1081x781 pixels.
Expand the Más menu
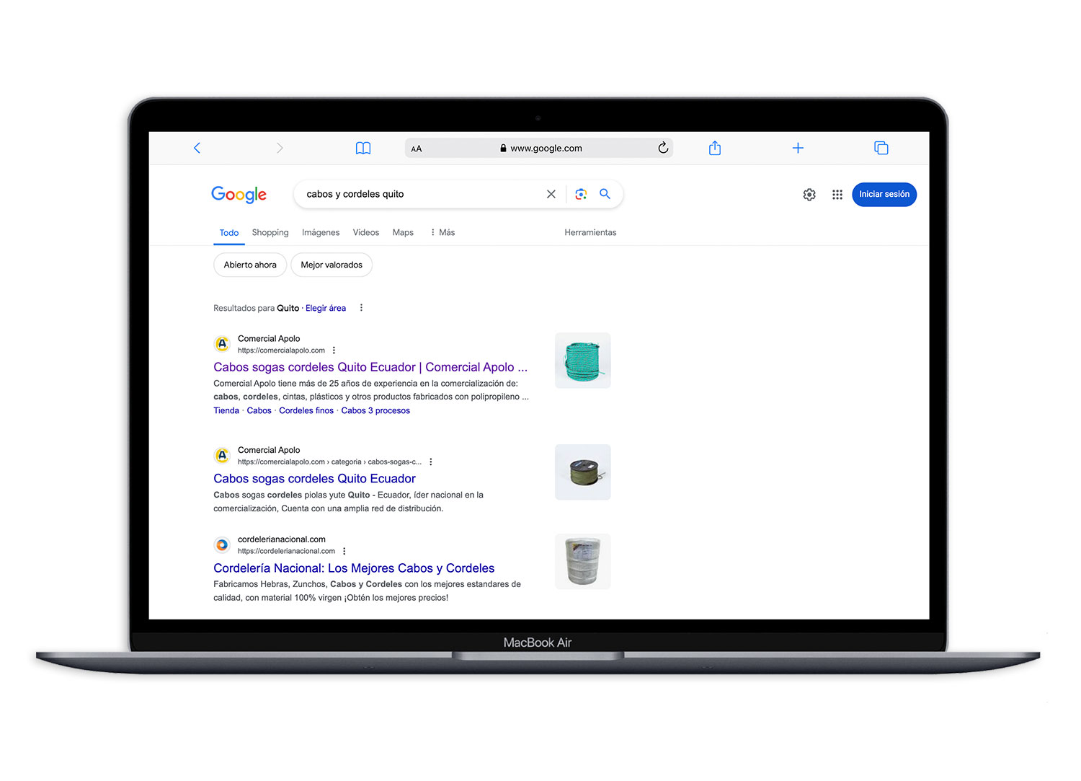442,232
